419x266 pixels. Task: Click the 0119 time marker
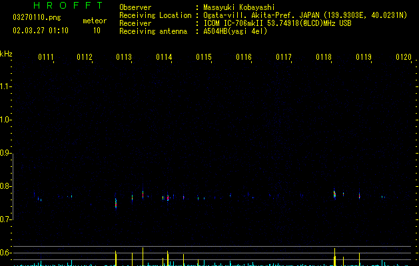364,57
